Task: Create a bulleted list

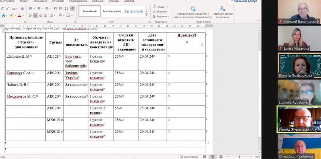Action: pyautogui.click(x=30, y=9)
